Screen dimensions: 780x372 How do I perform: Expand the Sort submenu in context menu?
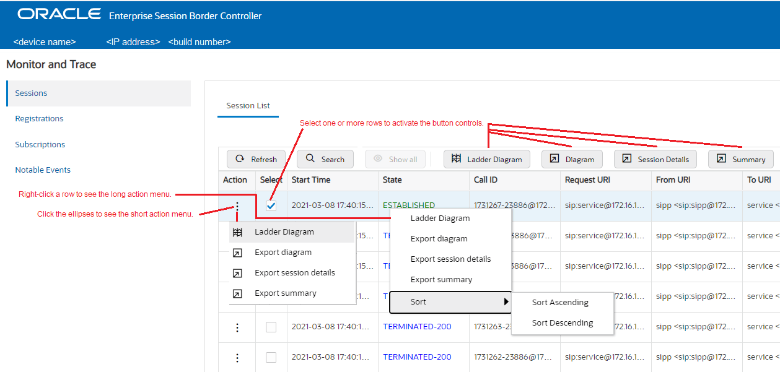(x=450, y=301)
